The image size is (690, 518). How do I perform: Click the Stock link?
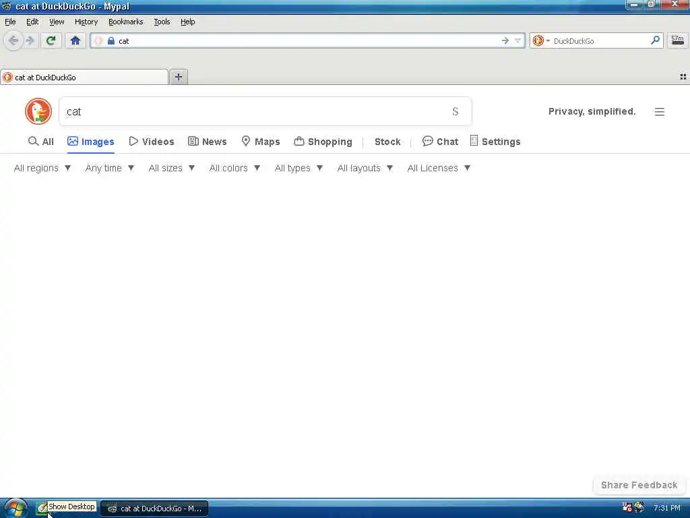(387, 142)
